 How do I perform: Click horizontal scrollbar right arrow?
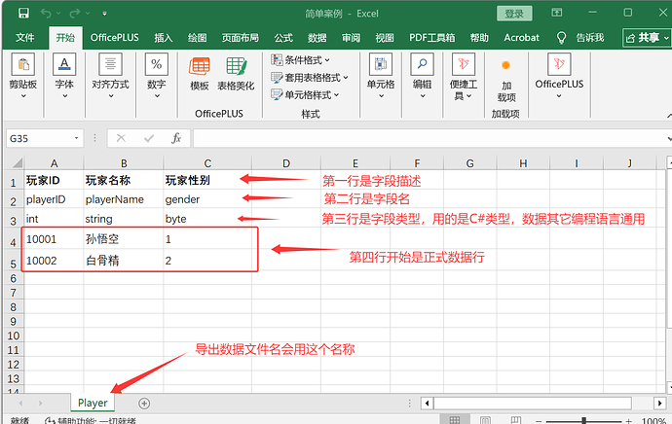659,403
